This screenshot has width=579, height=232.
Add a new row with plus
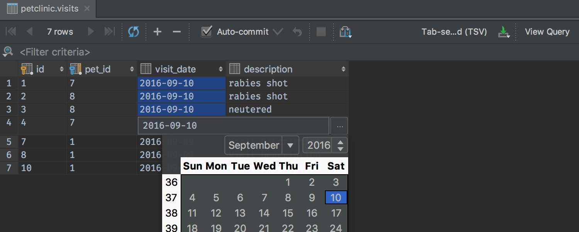tap(157, 32)
